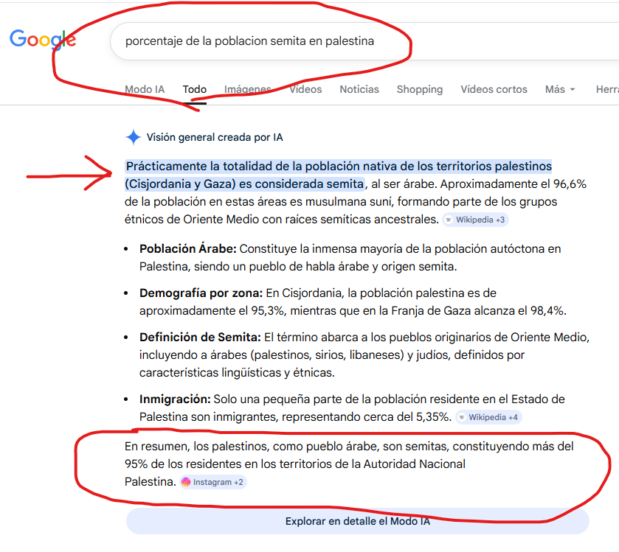Go to the Noticias tab
The image size is (619, 552).
(359, 89)
